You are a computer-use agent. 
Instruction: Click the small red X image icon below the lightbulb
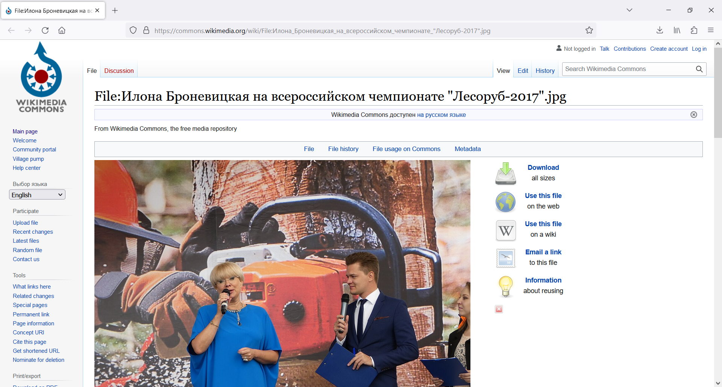click(x=499, y=309)
